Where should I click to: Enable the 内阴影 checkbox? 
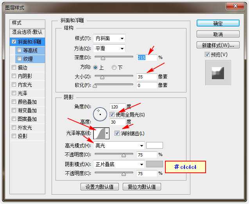click(x=14, y=76)
